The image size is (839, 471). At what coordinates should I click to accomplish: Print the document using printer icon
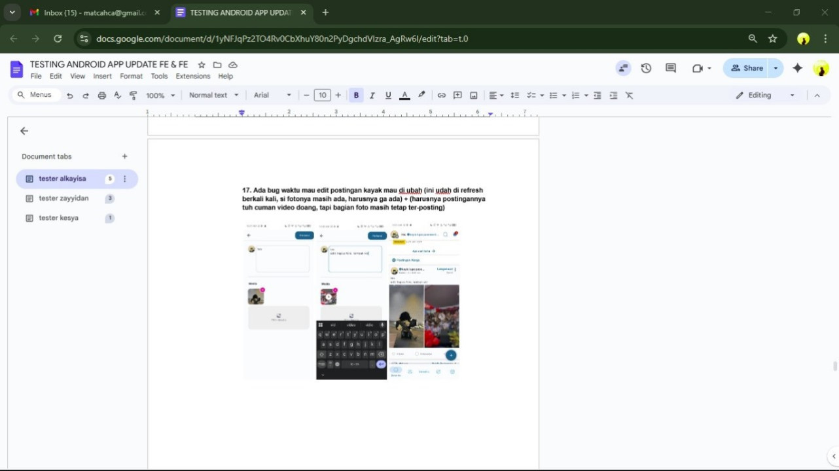coord(101,96)
